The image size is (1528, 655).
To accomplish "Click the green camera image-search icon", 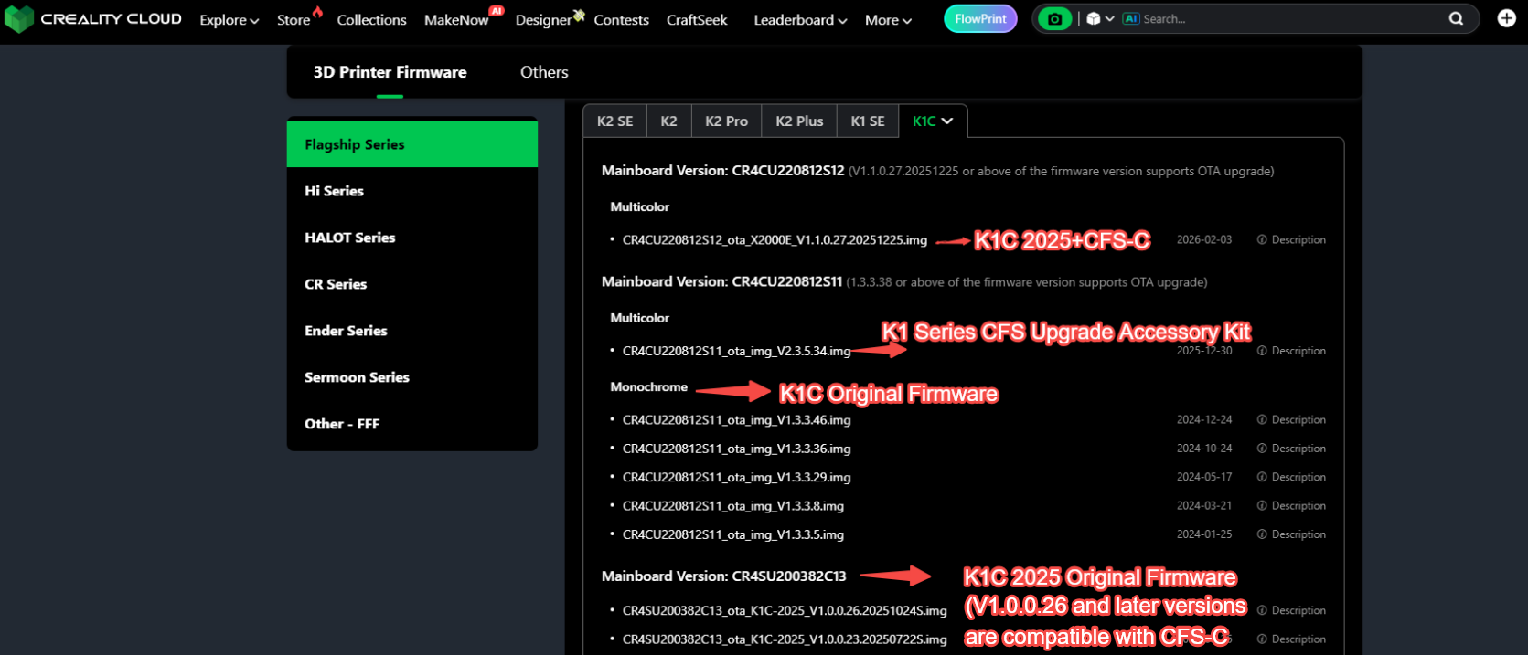I will 1054,19.
